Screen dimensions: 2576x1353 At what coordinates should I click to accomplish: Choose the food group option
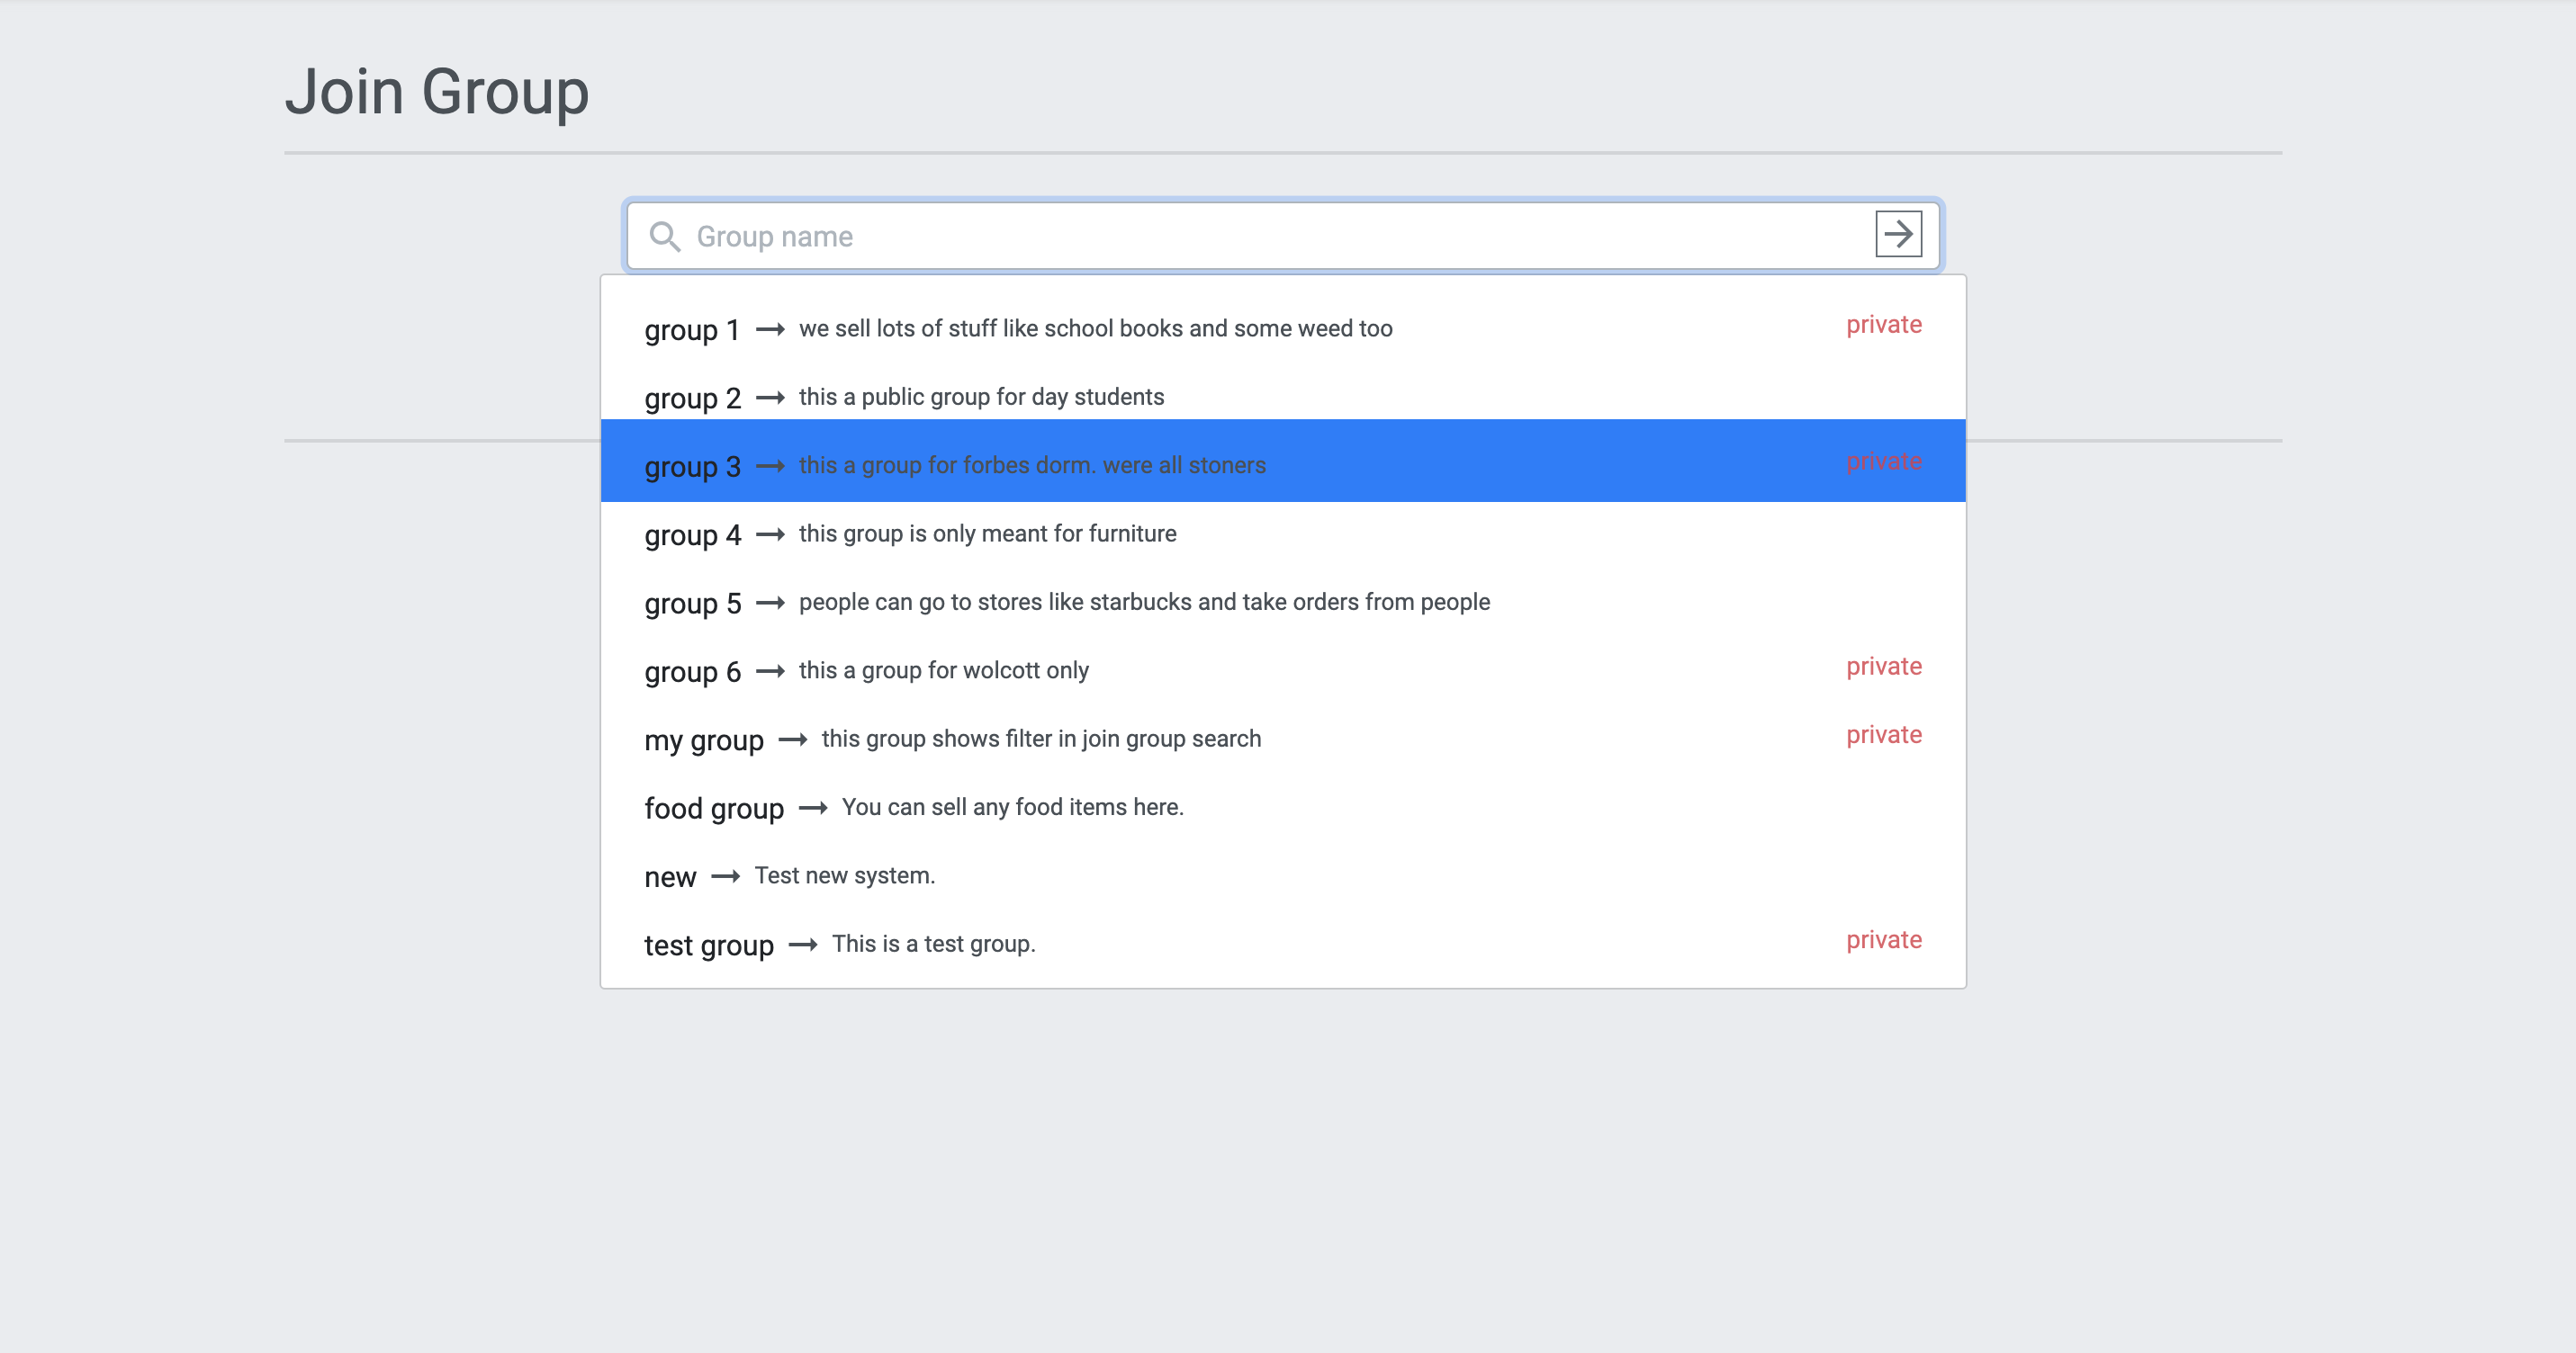1283,809
